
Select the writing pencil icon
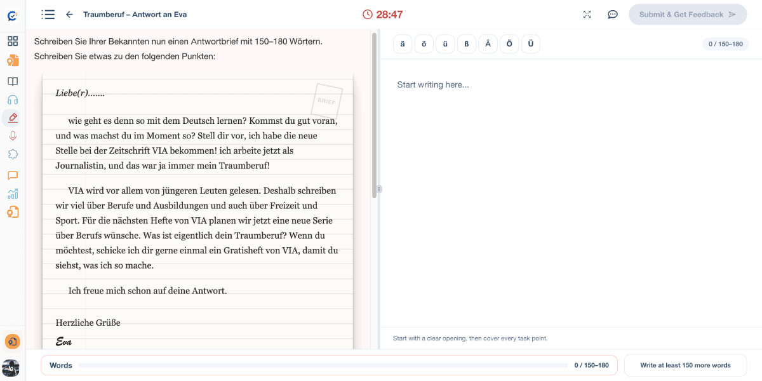(13, 117)
